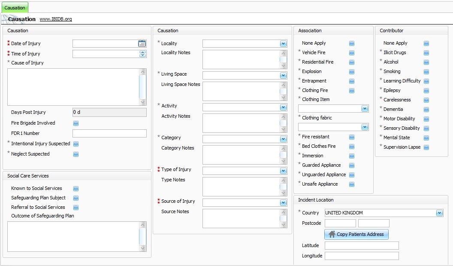Open the www.IBIDB.org link
This screenshot has height=266, width=453.
56,19
